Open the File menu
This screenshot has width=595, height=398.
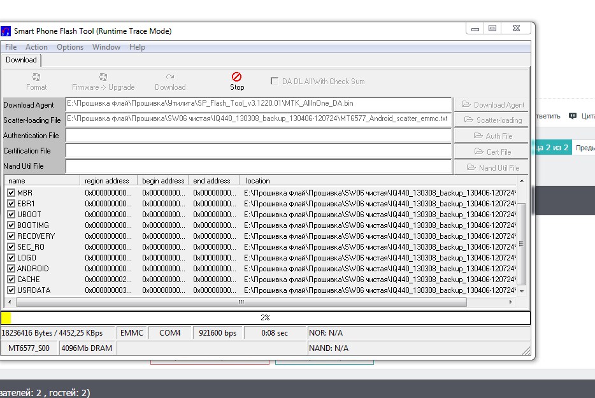click(11, 47)
